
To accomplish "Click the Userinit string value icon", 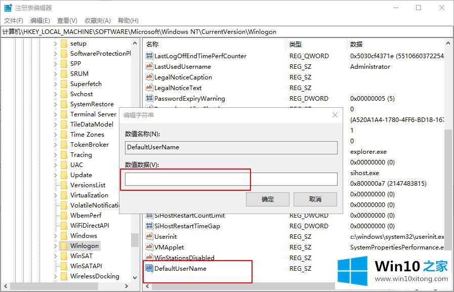I will point(149,236).
